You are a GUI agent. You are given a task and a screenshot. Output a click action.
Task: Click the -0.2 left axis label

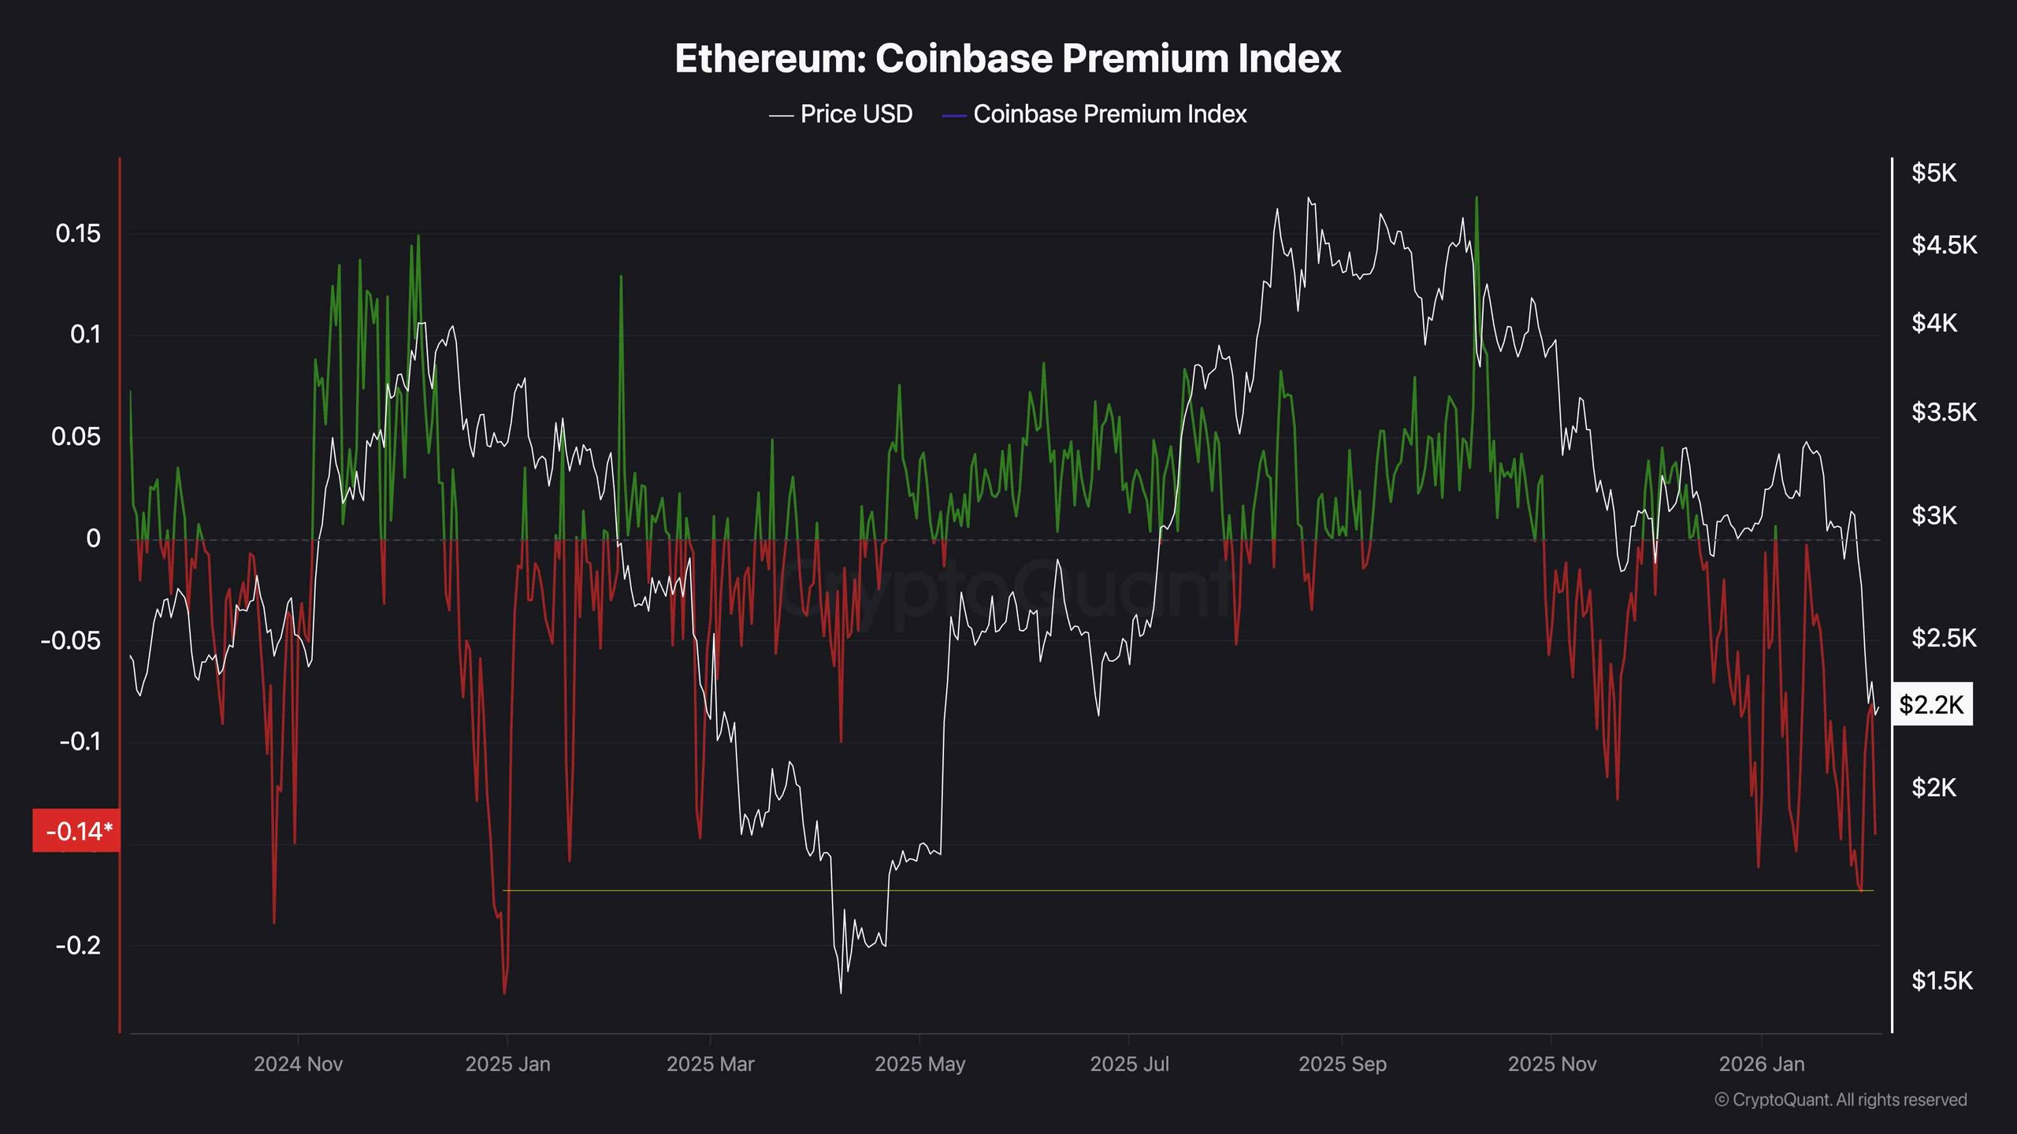(78, 945)
